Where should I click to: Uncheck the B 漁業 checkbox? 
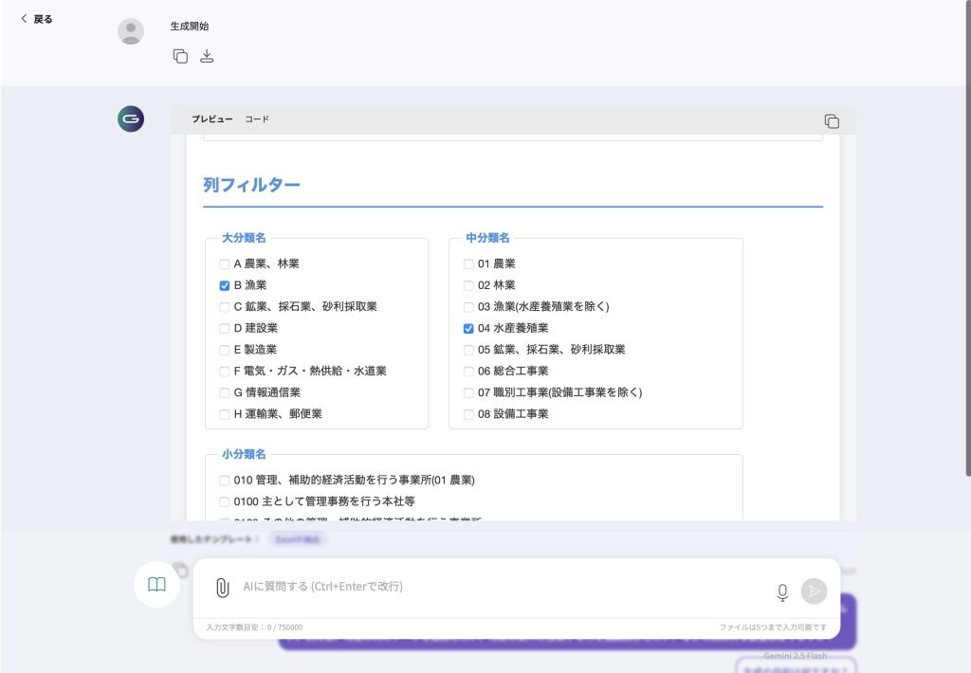(225, 285)
